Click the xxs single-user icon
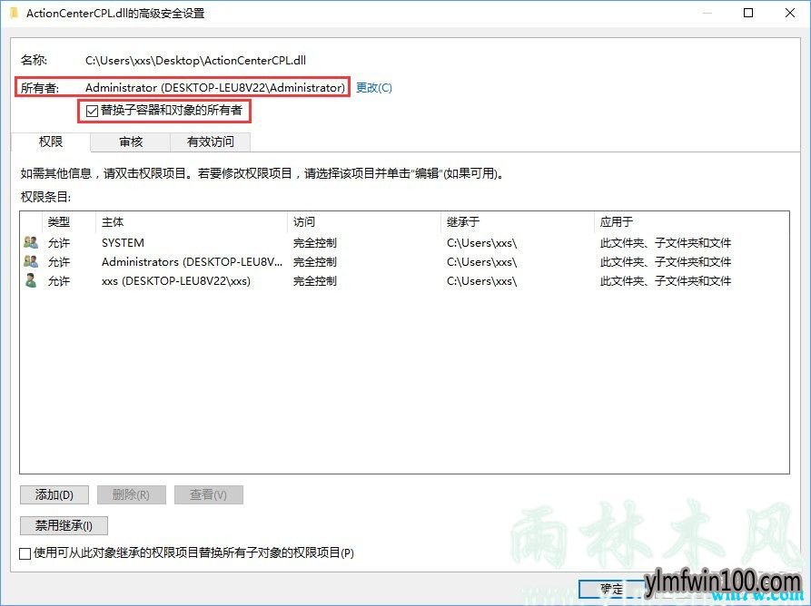The width and height of the screenshot is (811, 606). click(x=31, y=280)
